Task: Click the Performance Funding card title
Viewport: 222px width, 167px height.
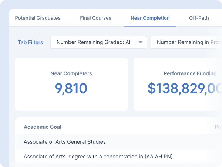Action: pos(190,73)
